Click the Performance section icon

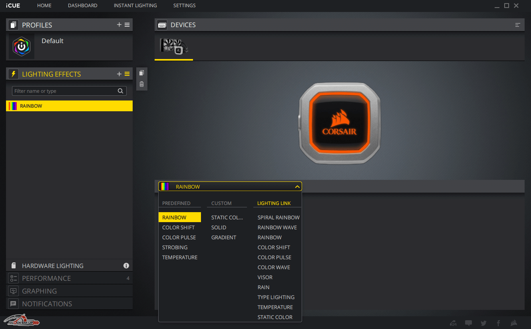coord(13,278)
